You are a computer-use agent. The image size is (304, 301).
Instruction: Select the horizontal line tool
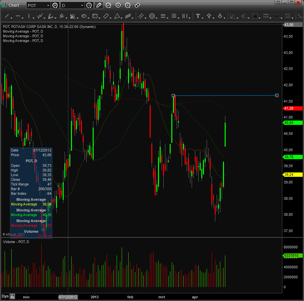(18, 16)
